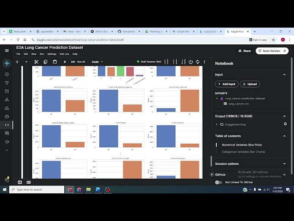Image resolution: width=294 pixels, height=221 pixels.
Task: Open the Code cell type dropdown
Action: click(97, 62)
